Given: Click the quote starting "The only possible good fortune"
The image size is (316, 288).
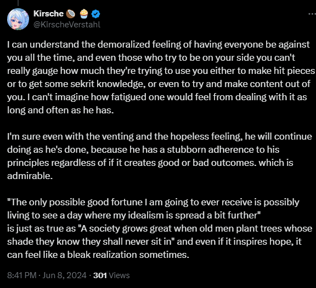Looking at the screenshot, I should click(x=153, y=209).
